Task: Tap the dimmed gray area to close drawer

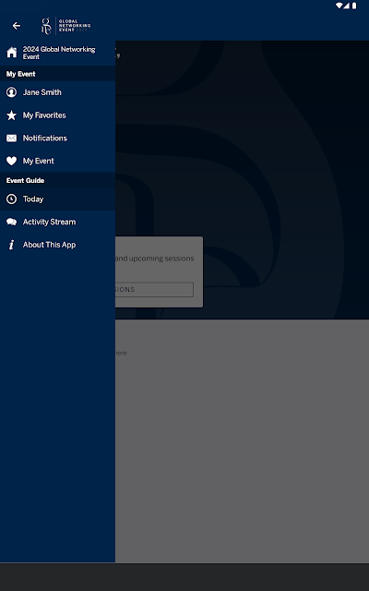Action: click(242, 441)
